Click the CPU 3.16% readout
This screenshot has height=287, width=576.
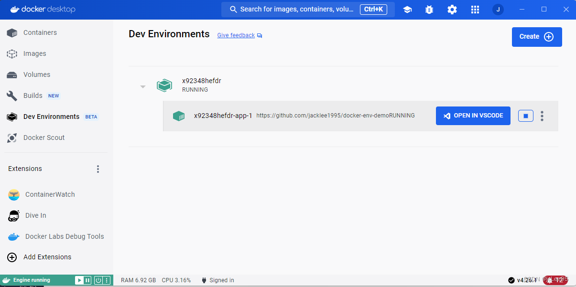[x=176, y=280]
